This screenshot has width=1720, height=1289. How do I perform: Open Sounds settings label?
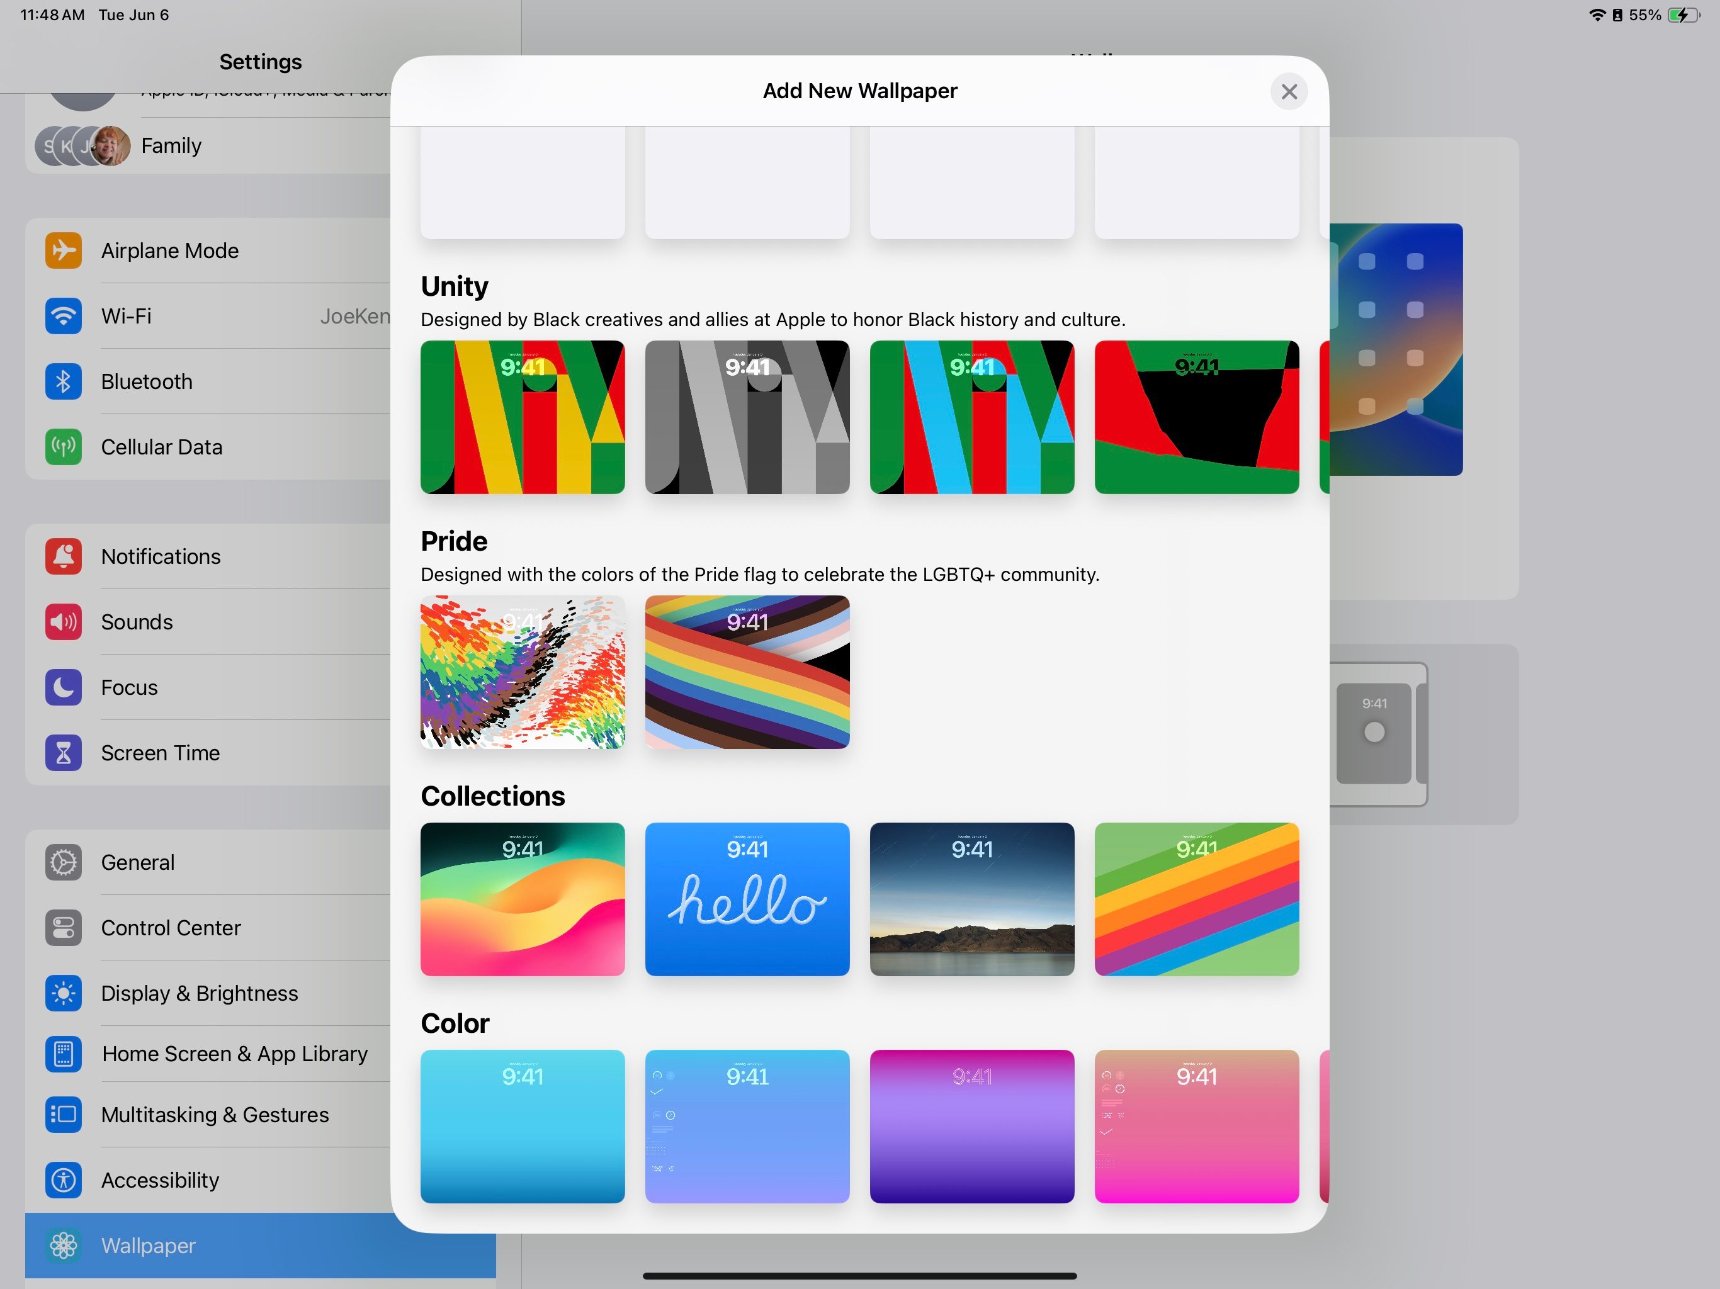click(137, 621)
